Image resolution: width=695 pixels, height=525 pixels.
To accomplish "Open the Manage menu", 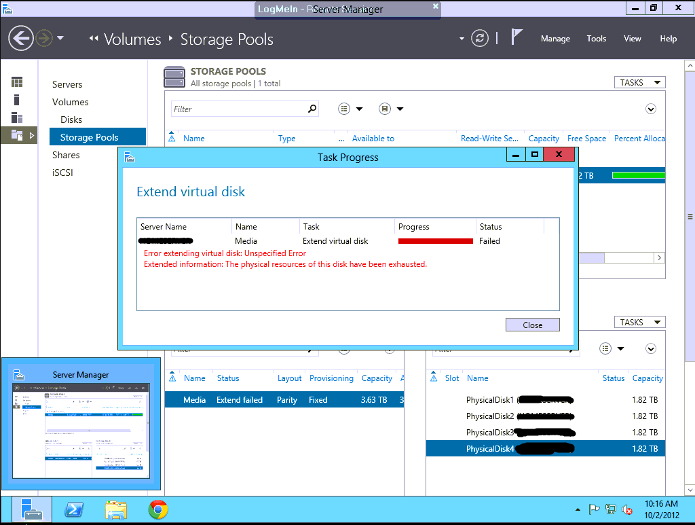I will [555, 39].
